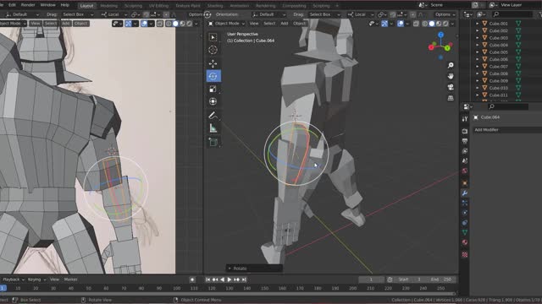Switch to Scripting workspace tab
542x304 pixels.
[x=321, y=6]
